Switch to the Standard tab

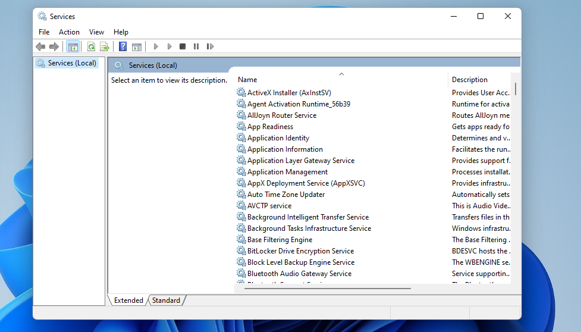pyautogui.click(x=166, y=300)
